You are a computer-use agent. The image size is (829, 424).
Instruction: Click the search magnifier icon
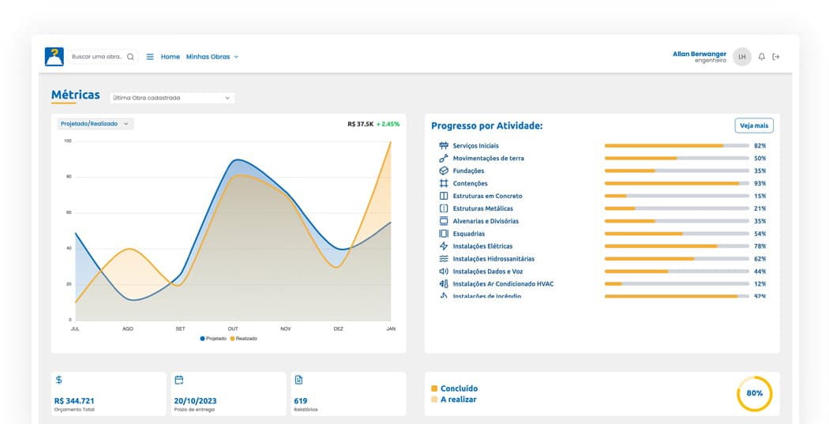click(x=130, y=57)
